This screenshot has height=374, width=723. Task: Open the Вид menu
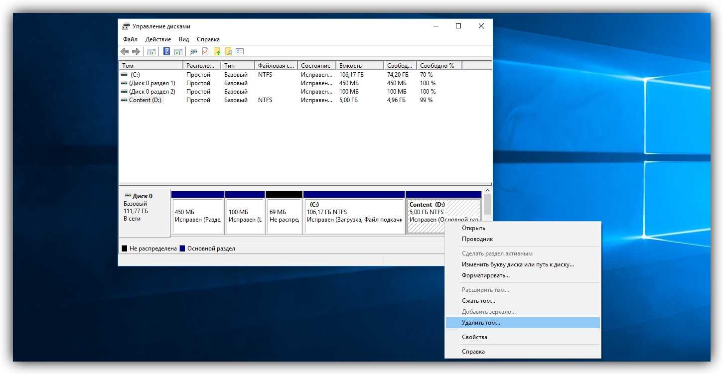184,39
